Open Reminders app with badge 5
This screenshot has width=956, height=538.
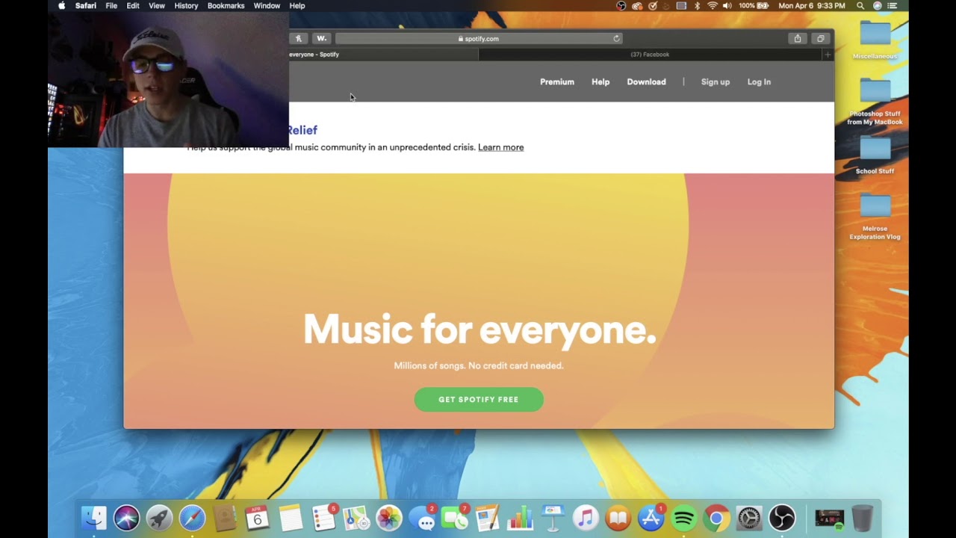point(323,518)
